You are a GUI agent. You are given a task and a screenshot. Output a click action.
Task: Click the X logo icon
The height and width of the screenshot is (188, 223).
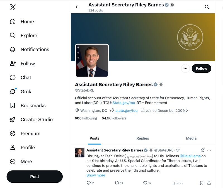(x=13, y=7)
